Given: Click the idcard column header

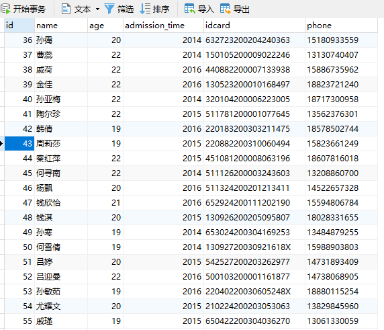Looking at the screenshot, I should point(254,26).
